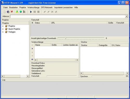
Task: Click the Projekte folder box icon
Action: (x=6, y=26)
